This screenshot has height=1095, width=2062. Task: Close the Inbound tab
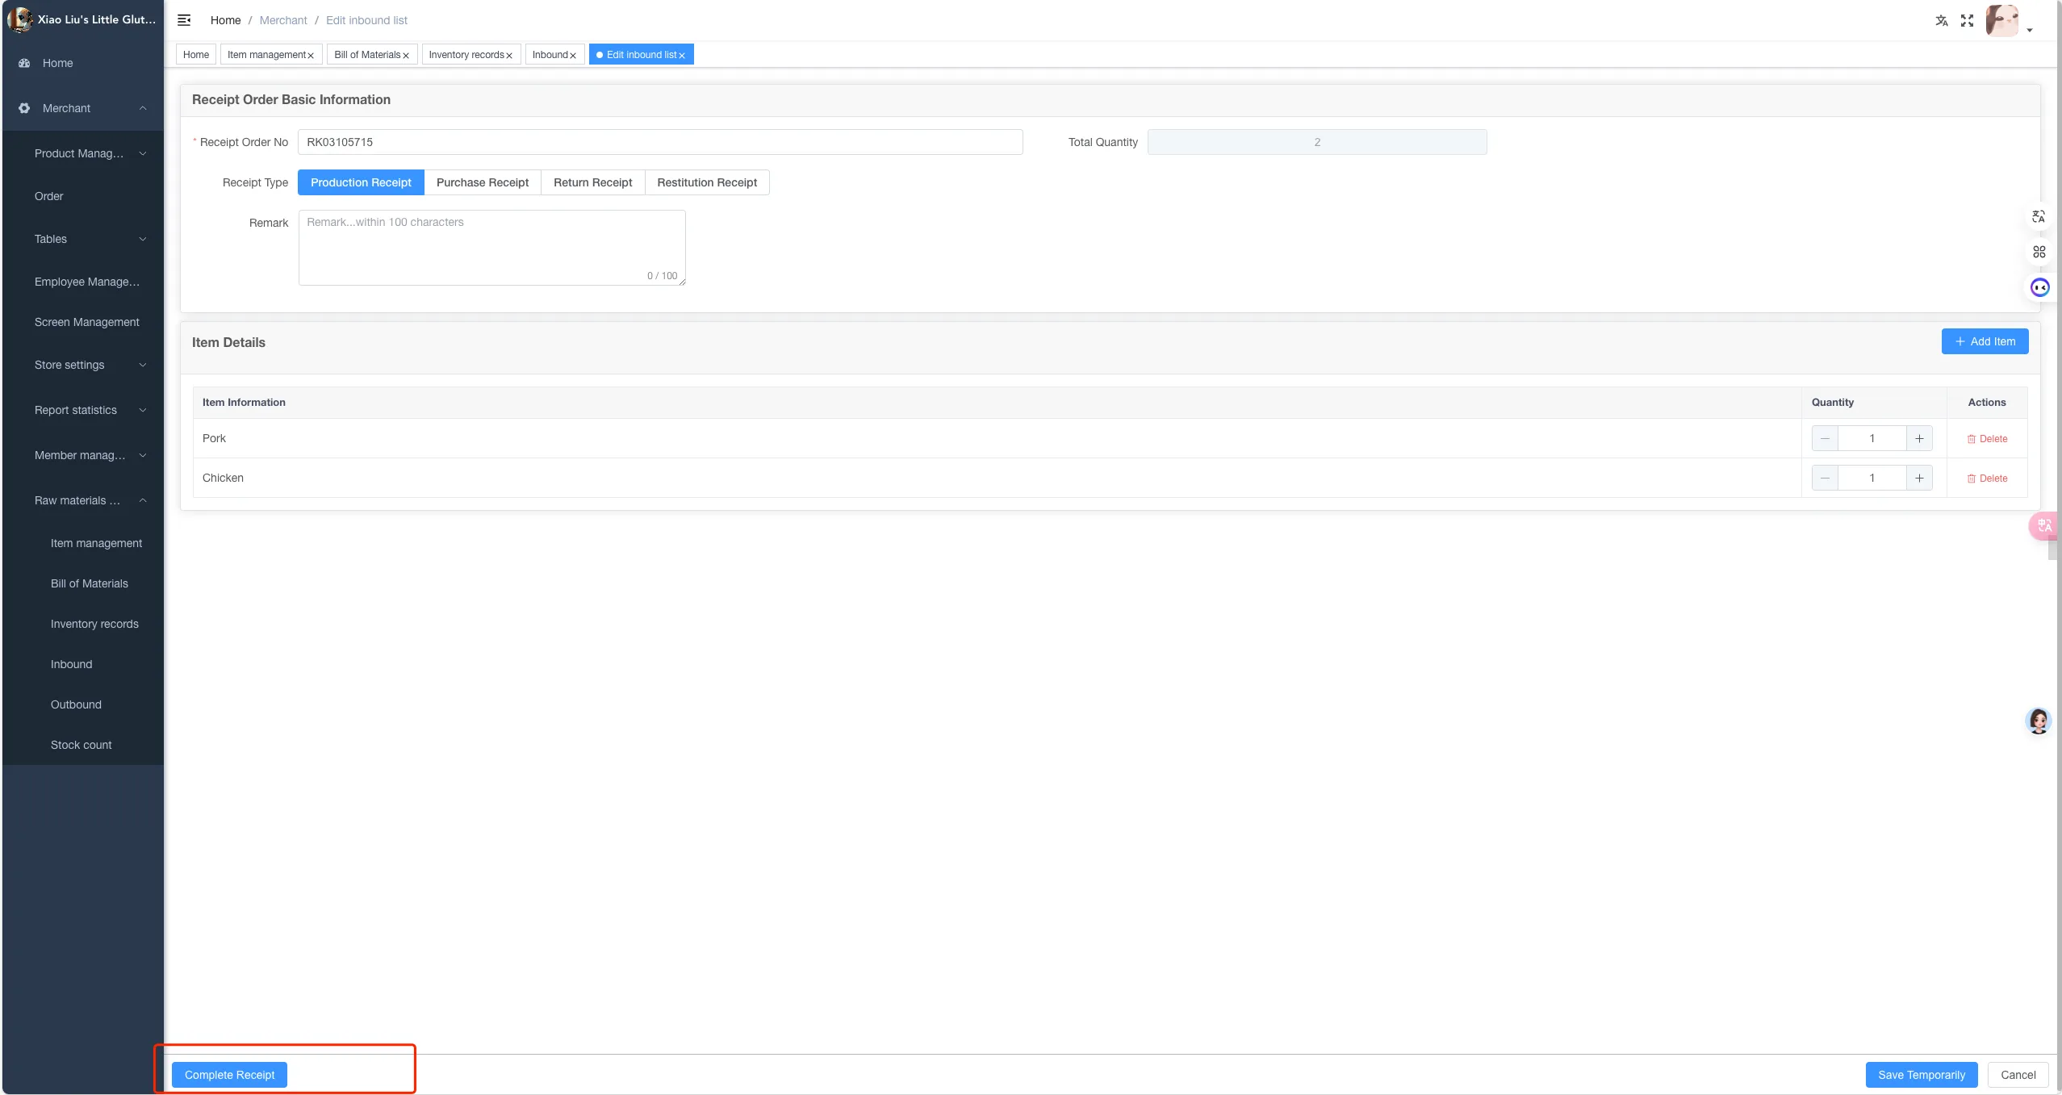click(x=573, y=56)
